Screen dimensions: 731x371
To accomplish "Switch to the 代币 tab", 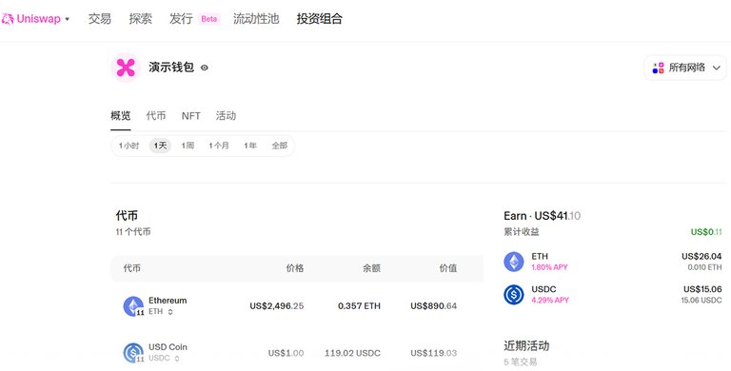I will [x=156, y=116].
